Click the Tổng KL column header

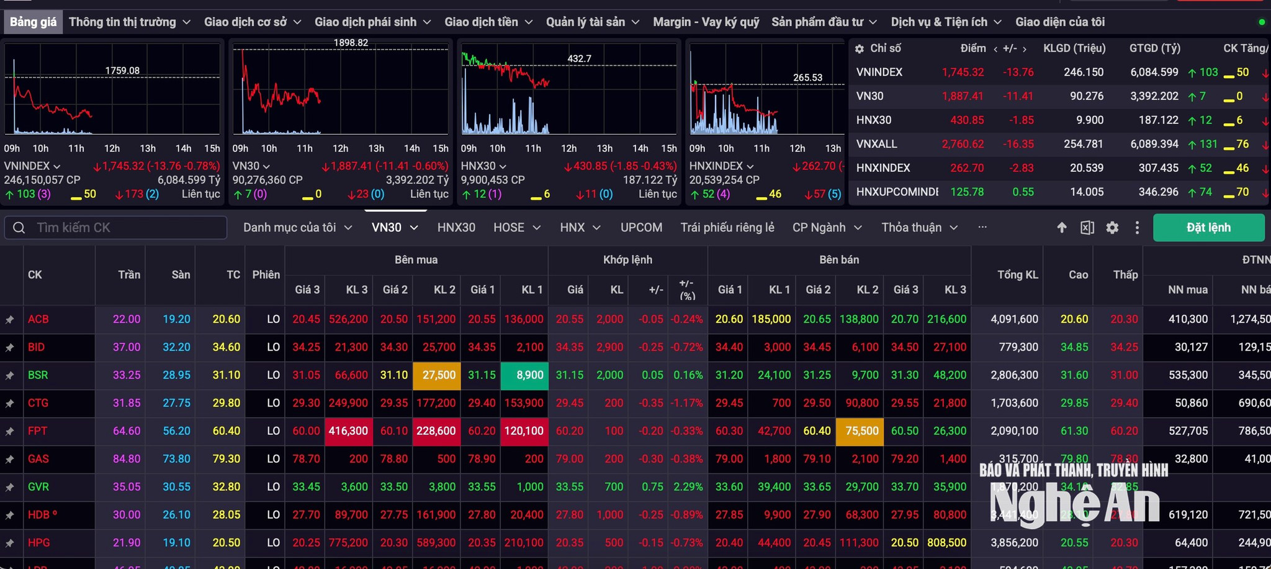click(x=1018, y=275)
